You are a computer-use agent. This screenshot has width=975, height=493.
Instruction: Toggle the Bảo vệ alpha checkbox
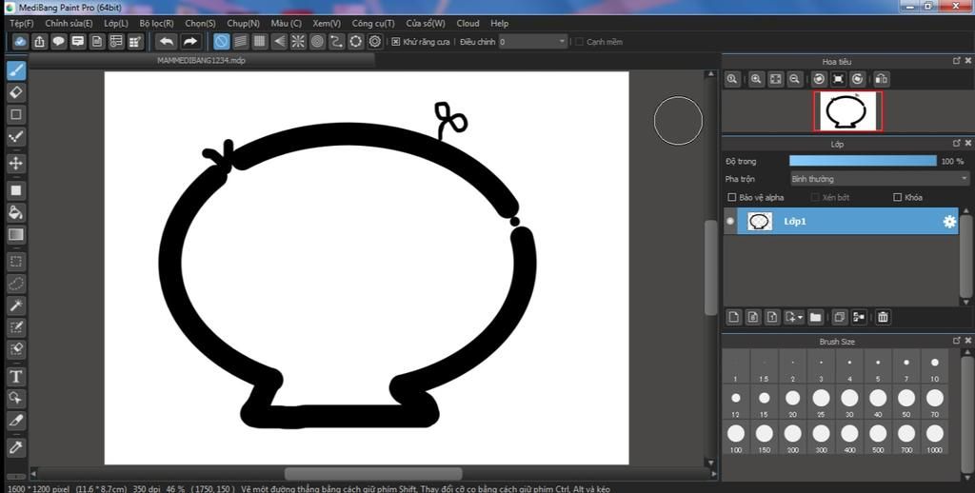(x=732, y=197)
